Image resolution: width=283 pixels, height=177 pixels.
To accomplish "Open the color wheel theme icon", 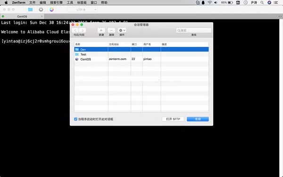I will tap(51, 9).
